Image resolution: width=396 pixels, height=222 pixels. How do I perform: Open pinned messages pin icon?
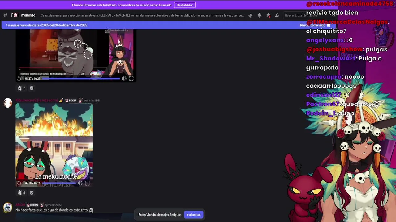pyautogui.click(x=268, y=15)
